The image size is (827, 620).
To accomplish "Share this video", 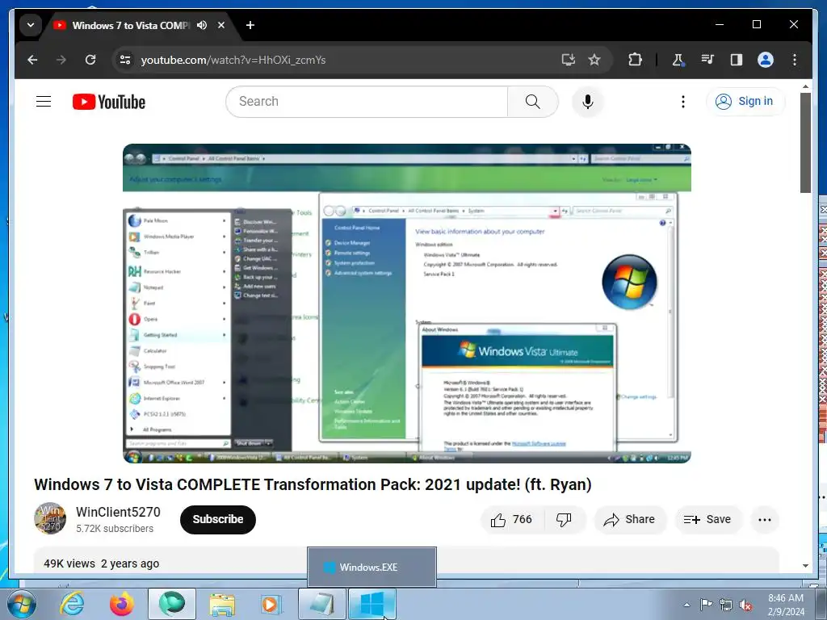I will click(630, 520).
